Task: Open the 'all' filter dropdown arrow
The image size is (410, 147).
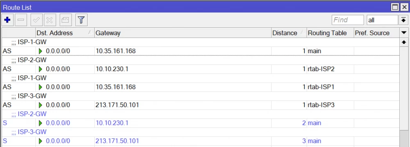Action: tap(403, 20)
